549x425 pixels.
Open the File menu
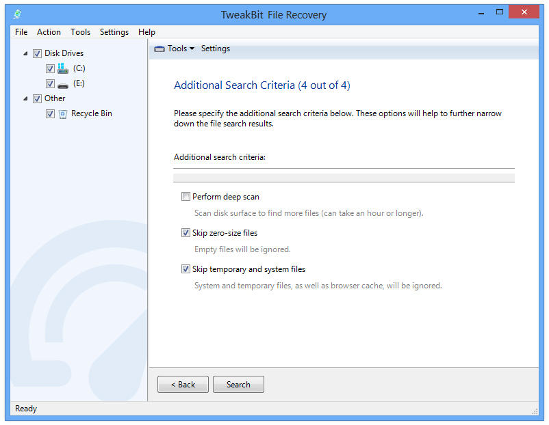pyautogui.click(x=21, y=32)
